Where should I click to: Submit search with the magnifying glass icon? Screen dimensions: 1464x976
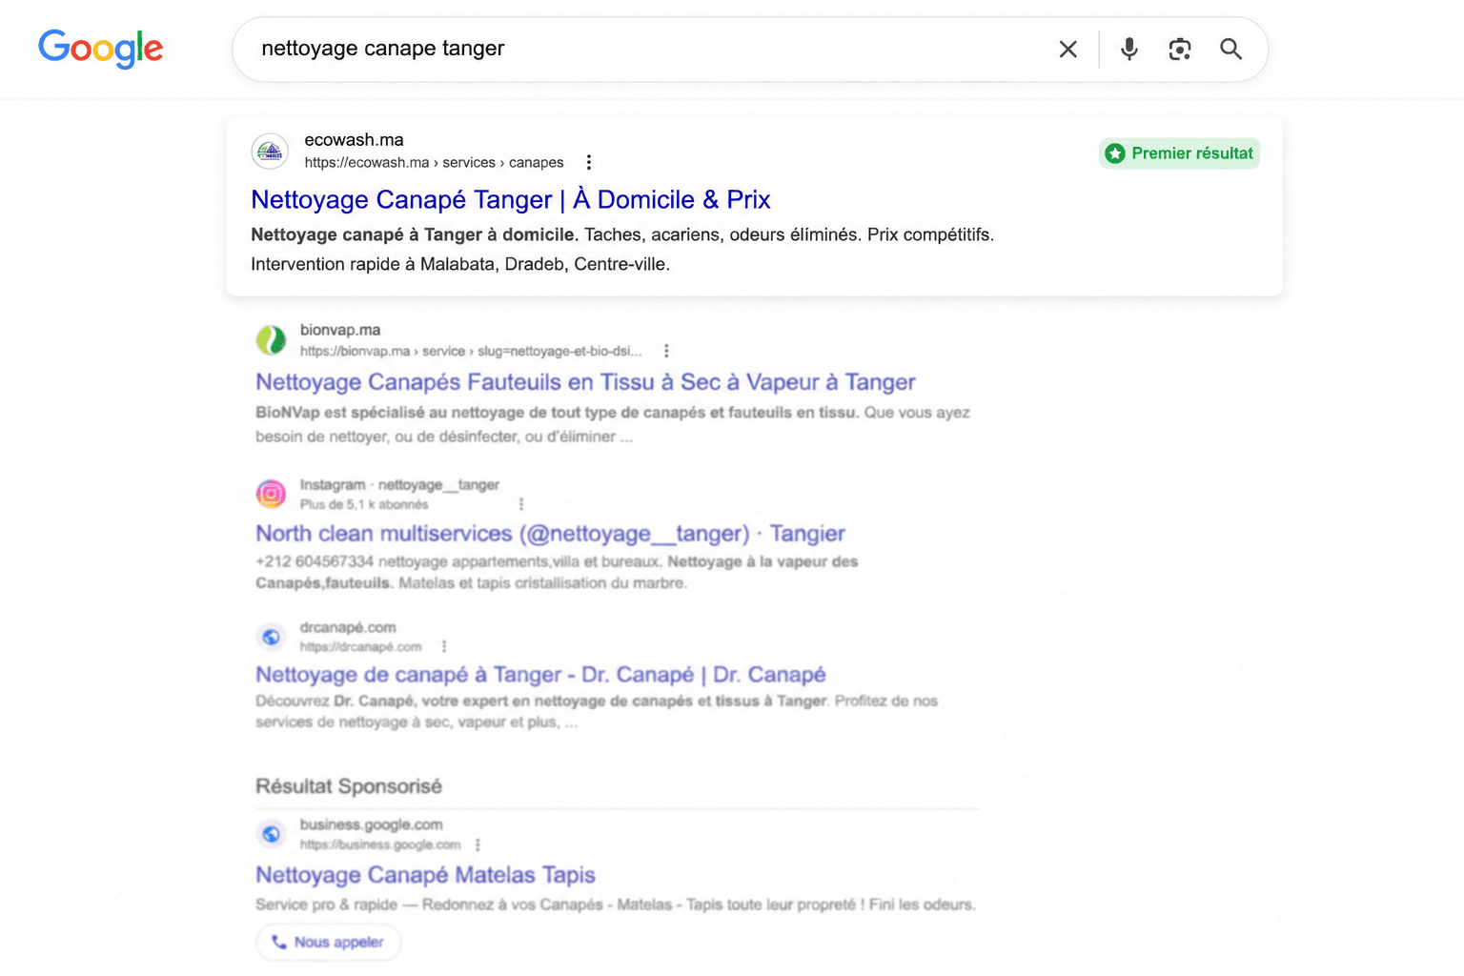[1231, 49]
